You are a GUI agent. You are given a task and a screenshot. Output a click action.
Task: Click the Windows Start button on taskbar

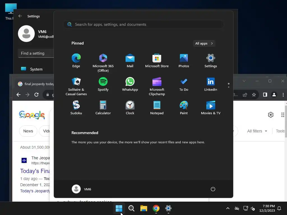tap(119, 208)
